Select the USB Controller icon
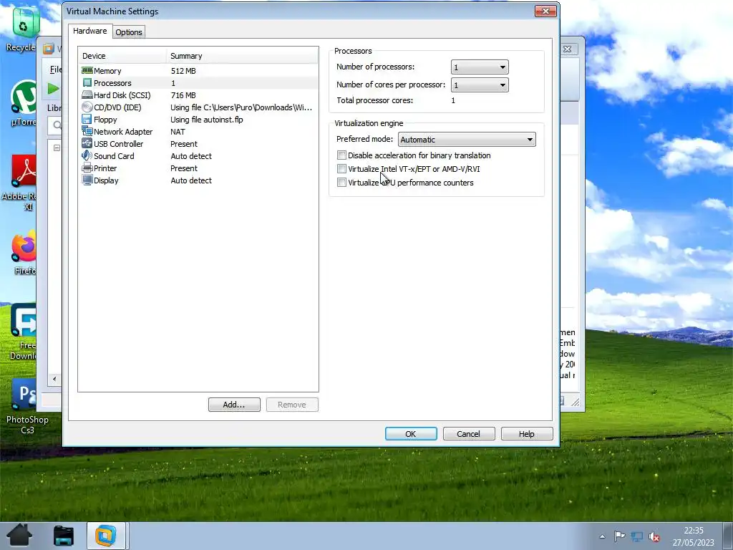Viewport: 733px width, 550px height. pos(87,143)
